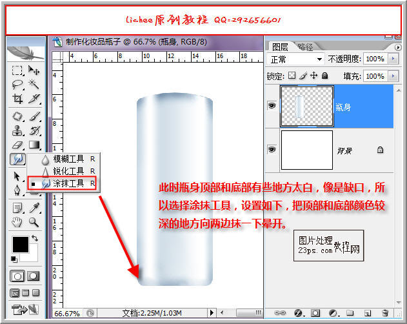Swap foreground and background colors
Viewport: 407px width, 324px height.
35,238
